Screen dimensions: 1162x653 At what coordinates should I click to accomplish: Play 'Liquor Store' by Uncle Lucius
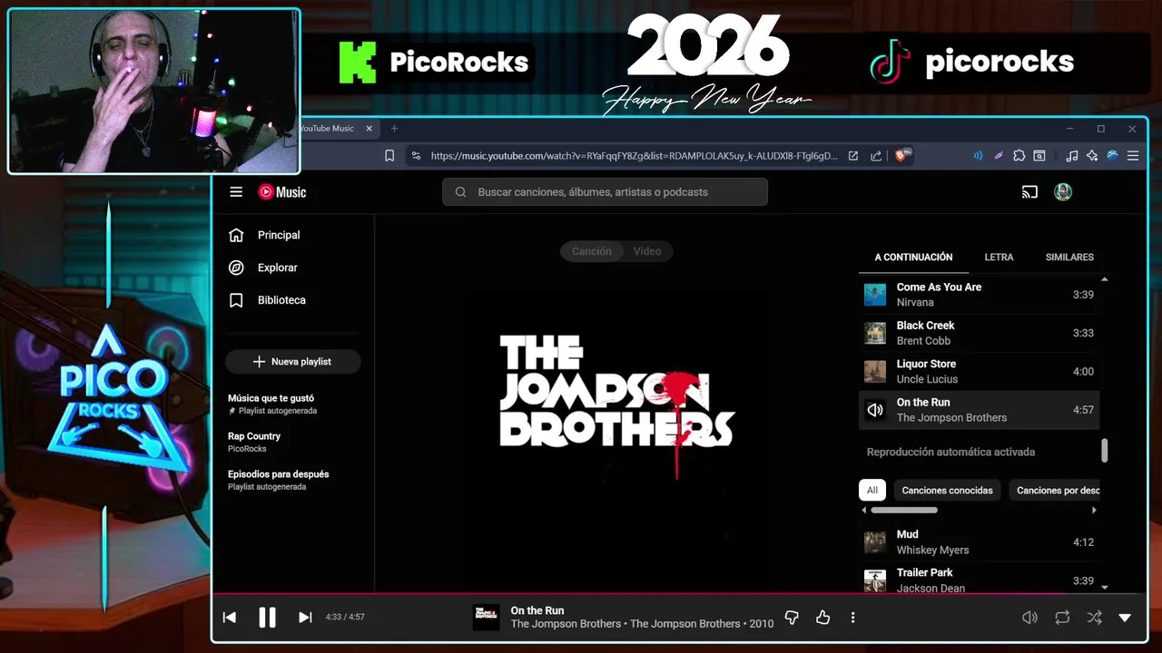(979, 371)
